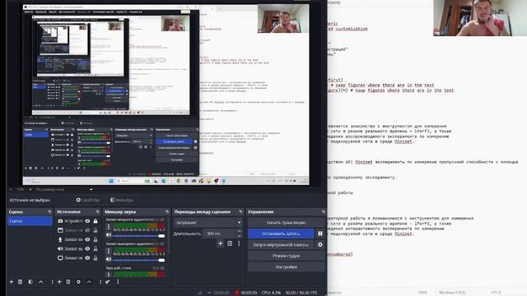
Task: Open options dots for Звук раб. стола
Action: [109, 275]
